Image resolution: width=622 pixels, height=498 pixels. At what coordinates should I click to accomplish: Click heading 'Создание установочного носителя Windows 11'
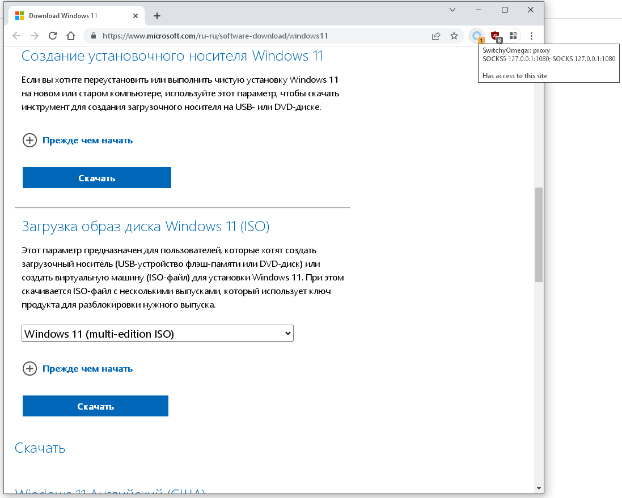pyautogui.click(x=172, y=56)
